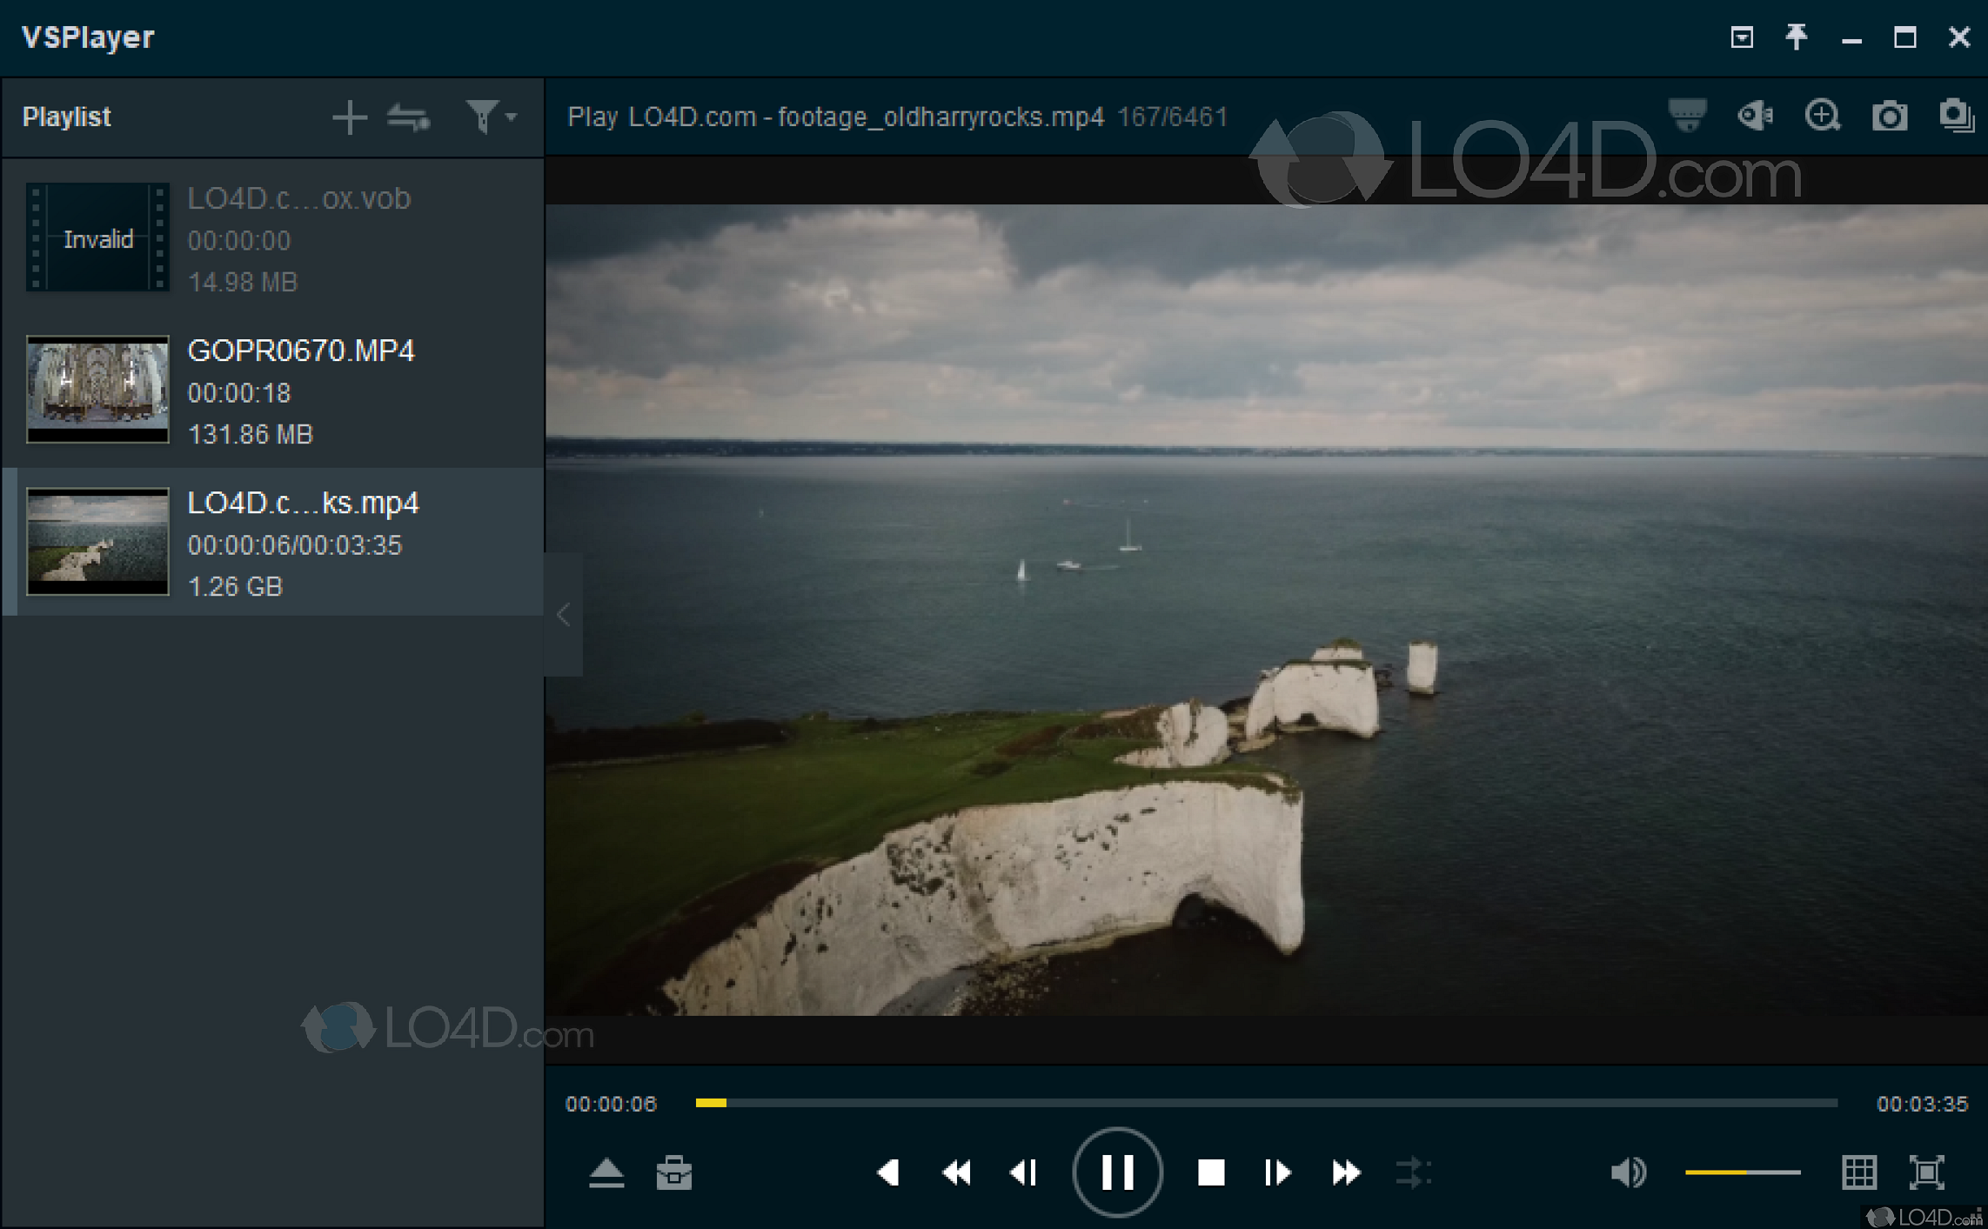This screenshot has width=1988, height=1229.
Task: Open the title bar menu dropdown icon
Action: (x=1741, y=37)
